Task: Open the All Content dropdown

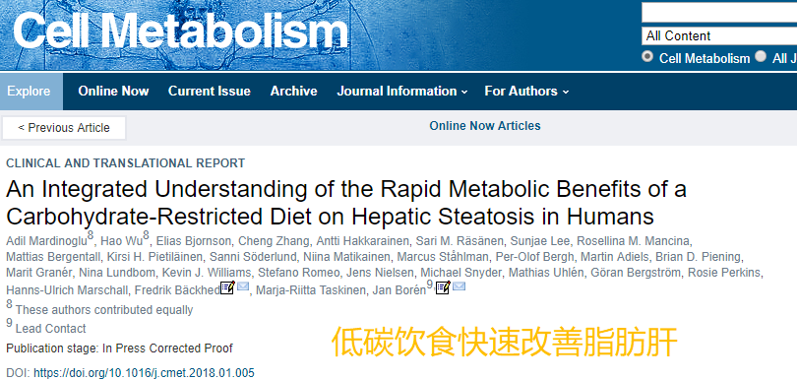Action: 719,36
